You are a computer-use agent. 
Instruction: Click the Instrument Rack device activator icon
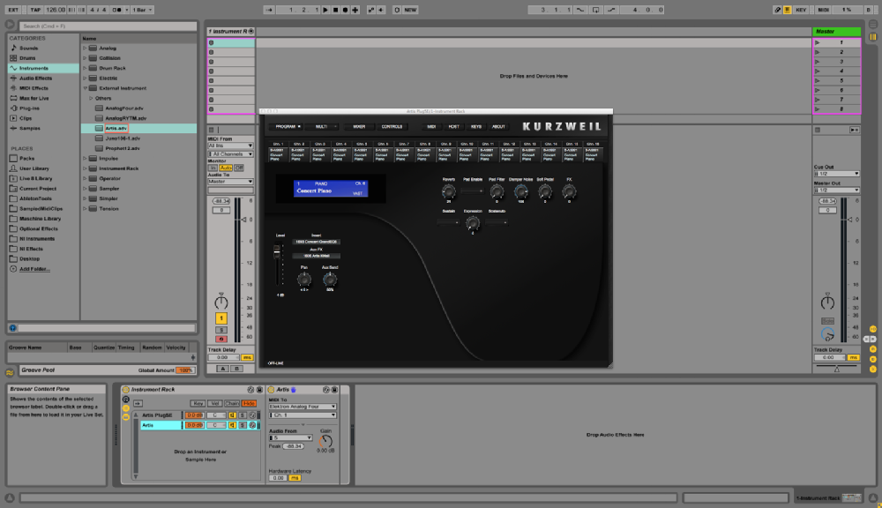[125, 389]
